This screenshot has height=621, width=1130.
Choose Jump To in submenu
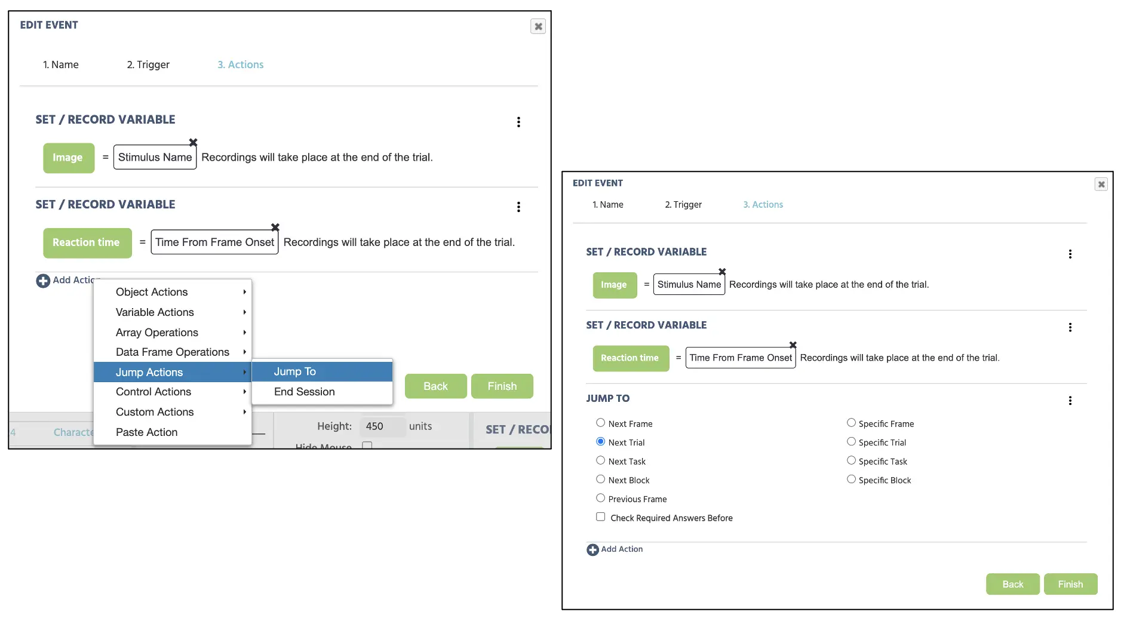click(322, 371)
